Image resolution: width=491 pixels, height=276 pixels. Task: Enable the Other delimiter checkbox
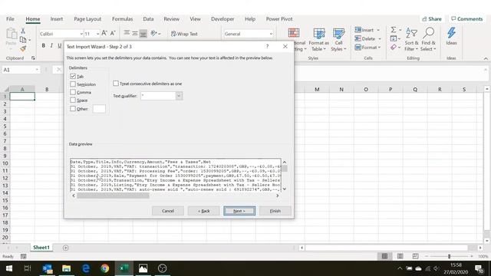pyautogui.click(x=73, y=109)
